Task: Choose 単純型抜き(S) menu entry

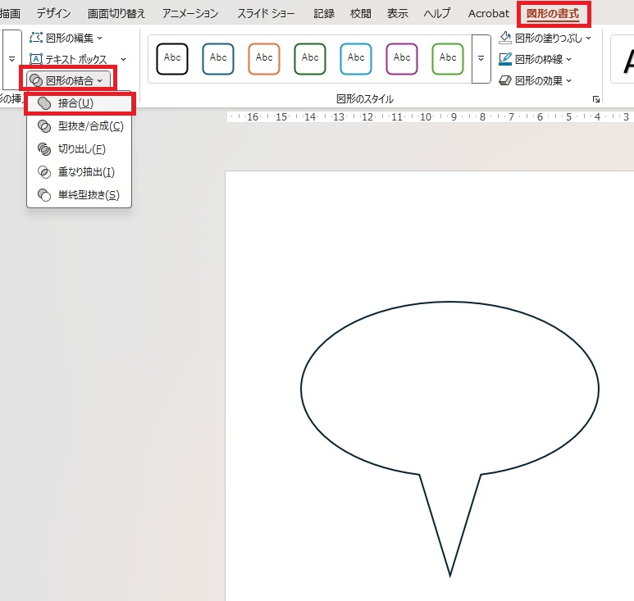Action: (80, 195)
